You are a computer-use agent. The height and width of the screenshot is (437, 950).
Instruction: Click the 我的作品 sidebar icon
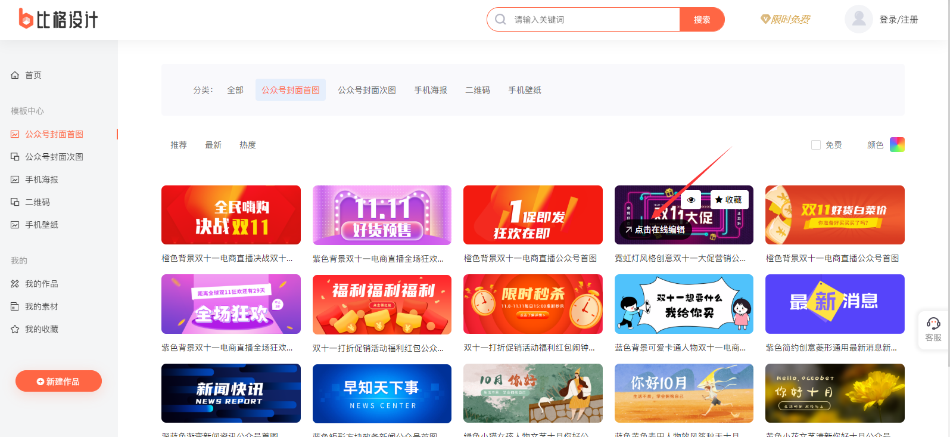[x=15, y=284]
